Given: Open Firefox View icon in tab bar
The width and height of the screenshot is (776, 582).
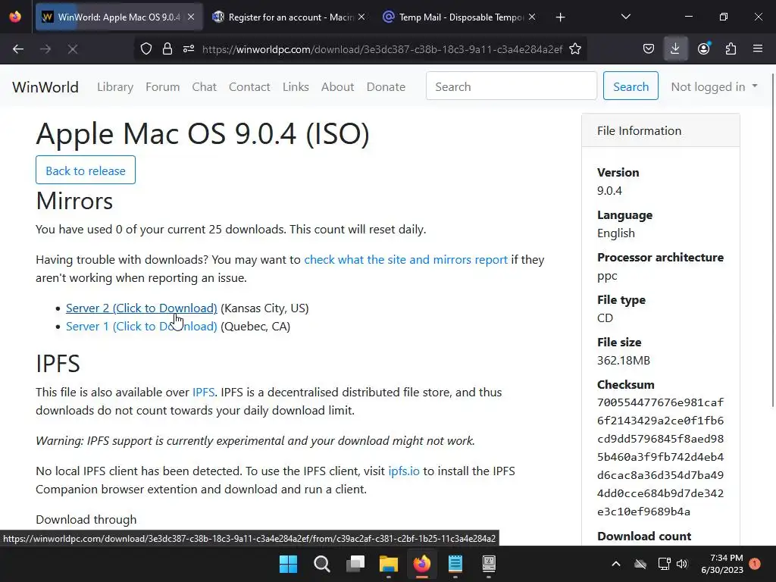Looking at the screenshot, I should 15,17.
